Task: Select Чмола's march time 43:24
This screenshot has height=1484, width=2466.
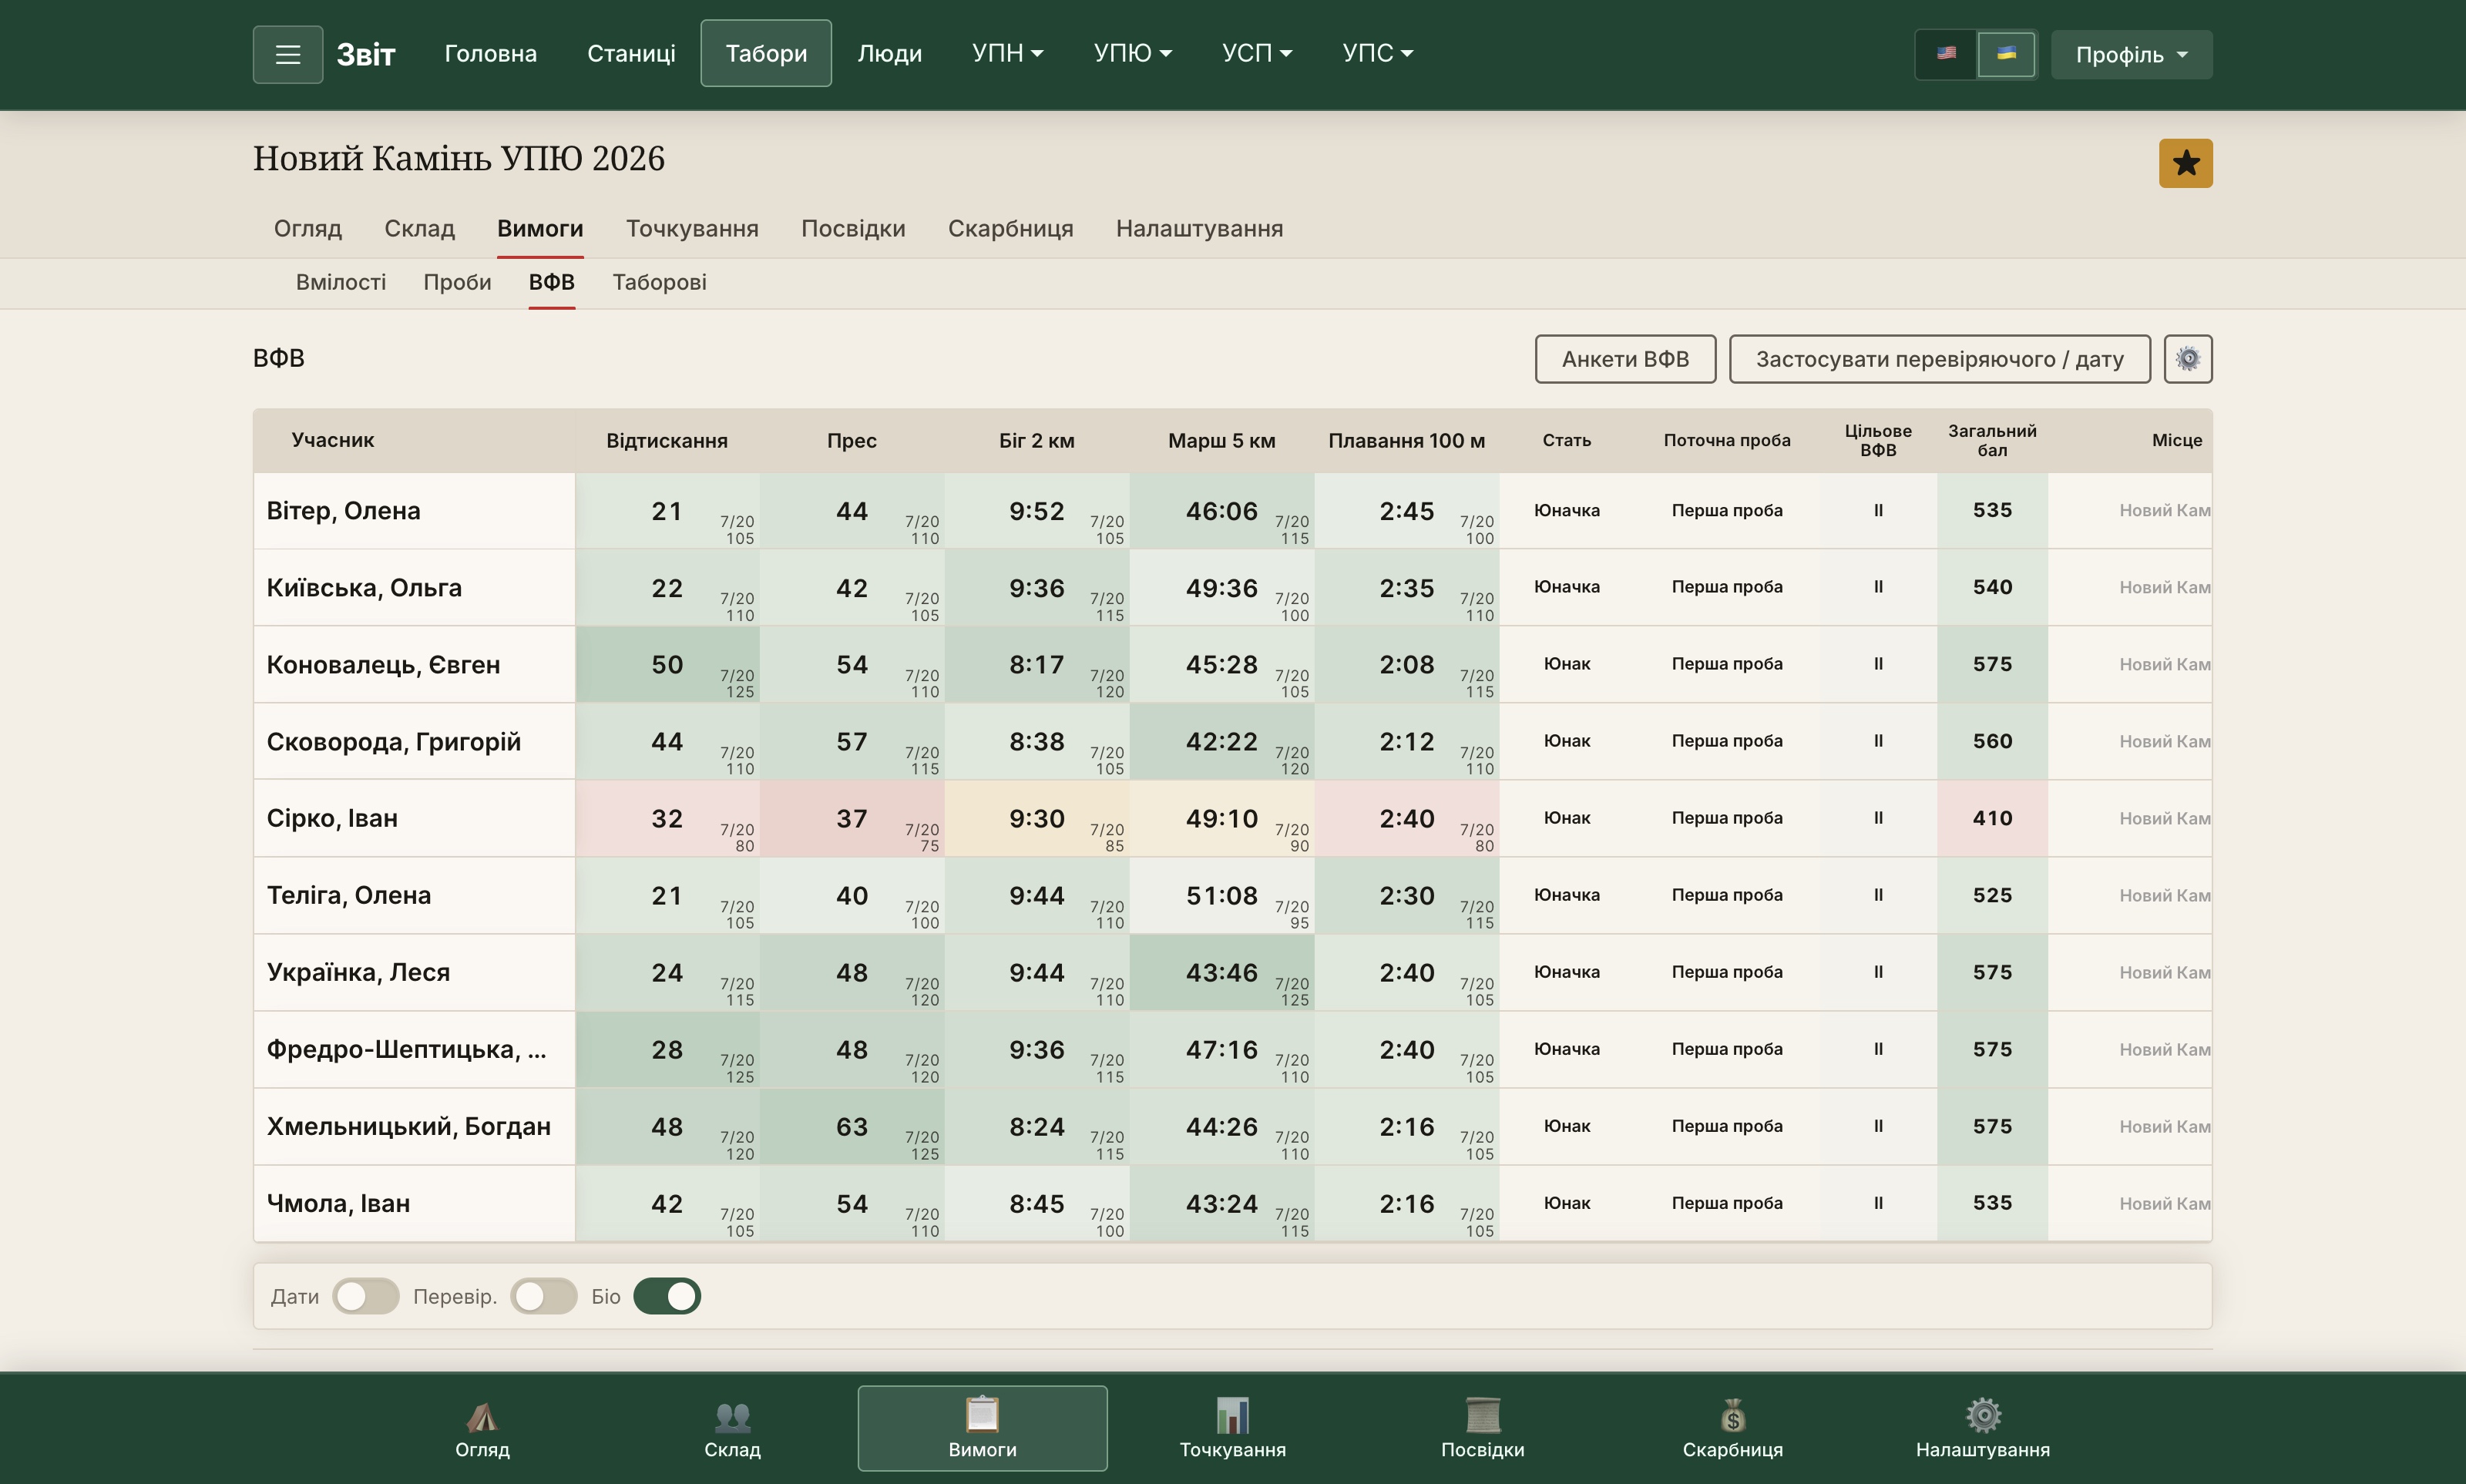Action: 1221,1204
